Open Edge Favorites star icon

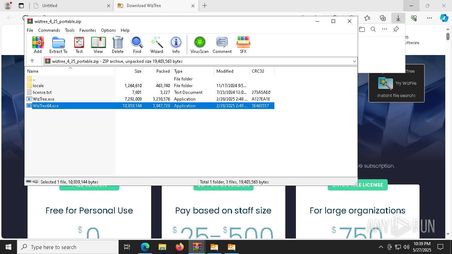point(367,18)
